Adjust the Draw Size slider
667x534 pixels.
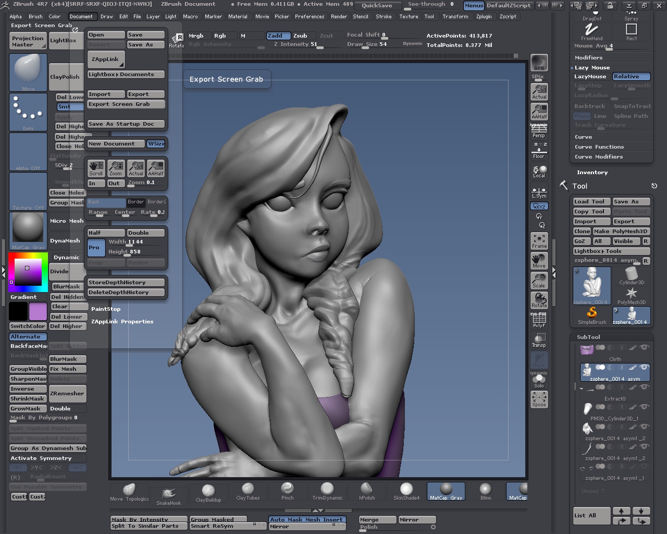point(367,44)
